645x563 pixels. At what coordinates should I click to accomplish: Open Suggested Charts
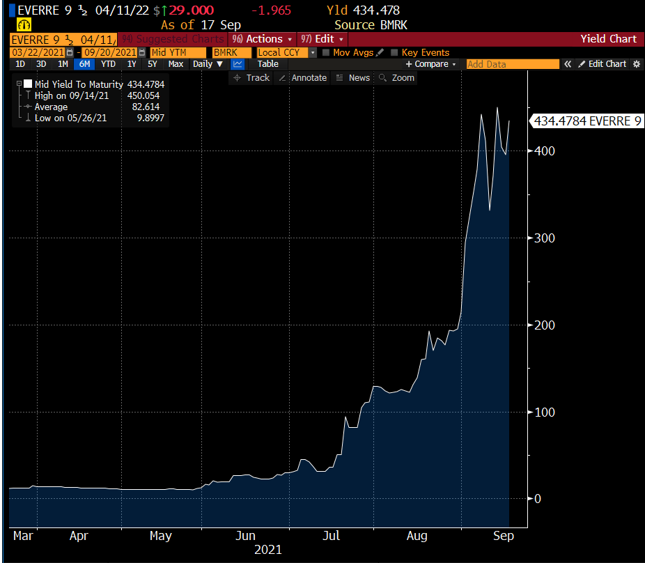(x=173, y=39)
